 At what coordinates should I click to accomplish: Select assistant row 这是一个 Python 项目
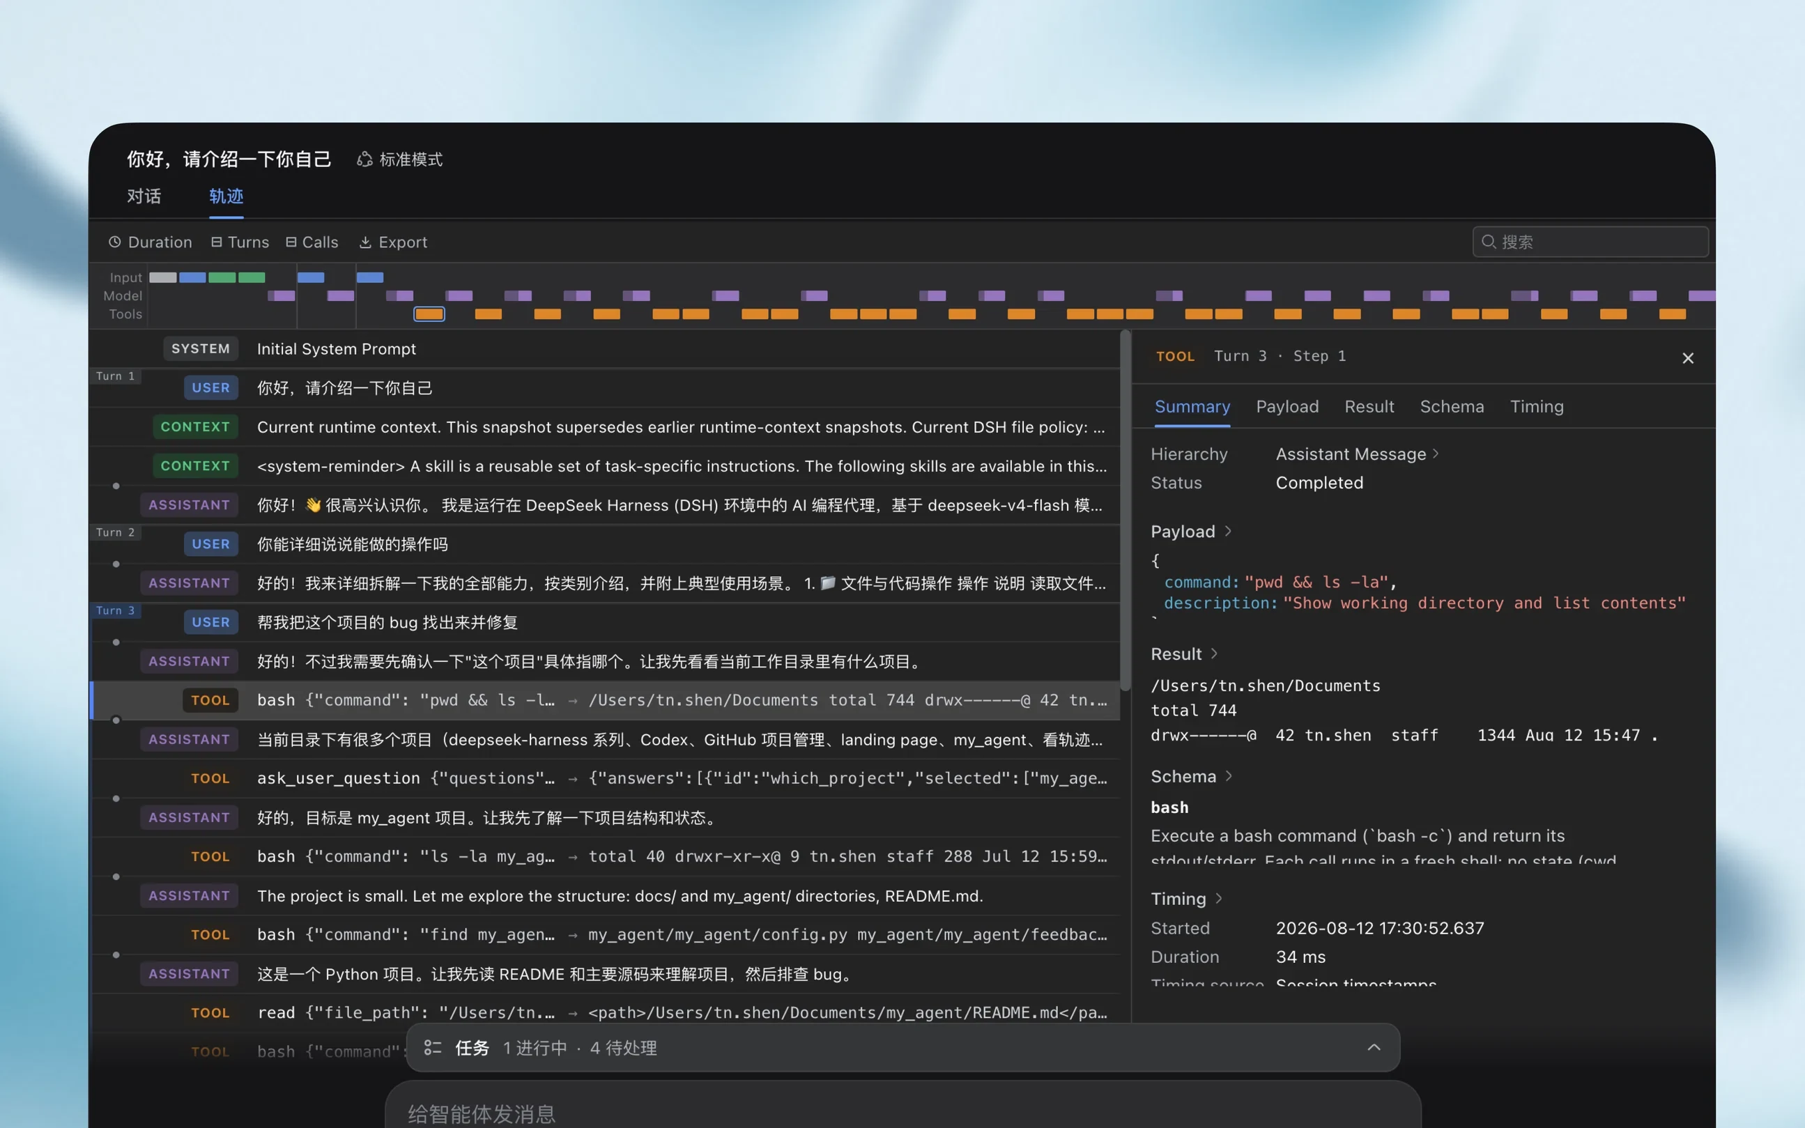pos(604,973)
